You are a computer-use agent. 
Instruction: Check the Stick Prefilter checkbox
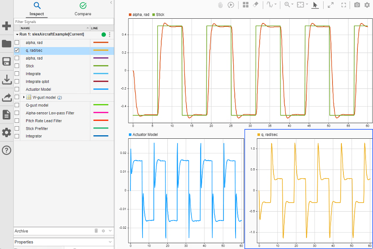[17, 128]
